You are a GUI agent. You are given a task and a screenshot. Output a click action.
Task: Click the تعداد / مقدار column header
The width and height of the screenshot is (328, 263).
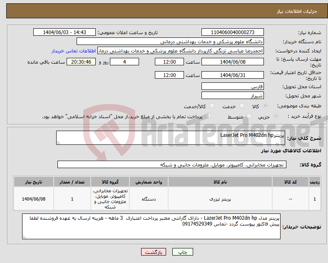[x=72, y=182]
